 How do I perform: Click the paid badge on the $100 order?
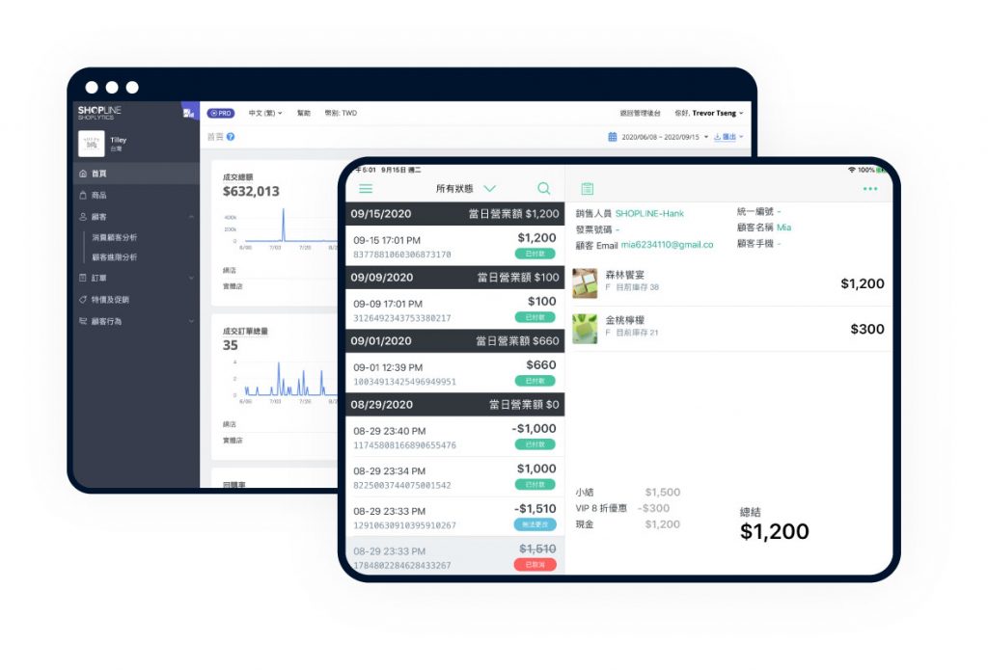click(535, 317)
